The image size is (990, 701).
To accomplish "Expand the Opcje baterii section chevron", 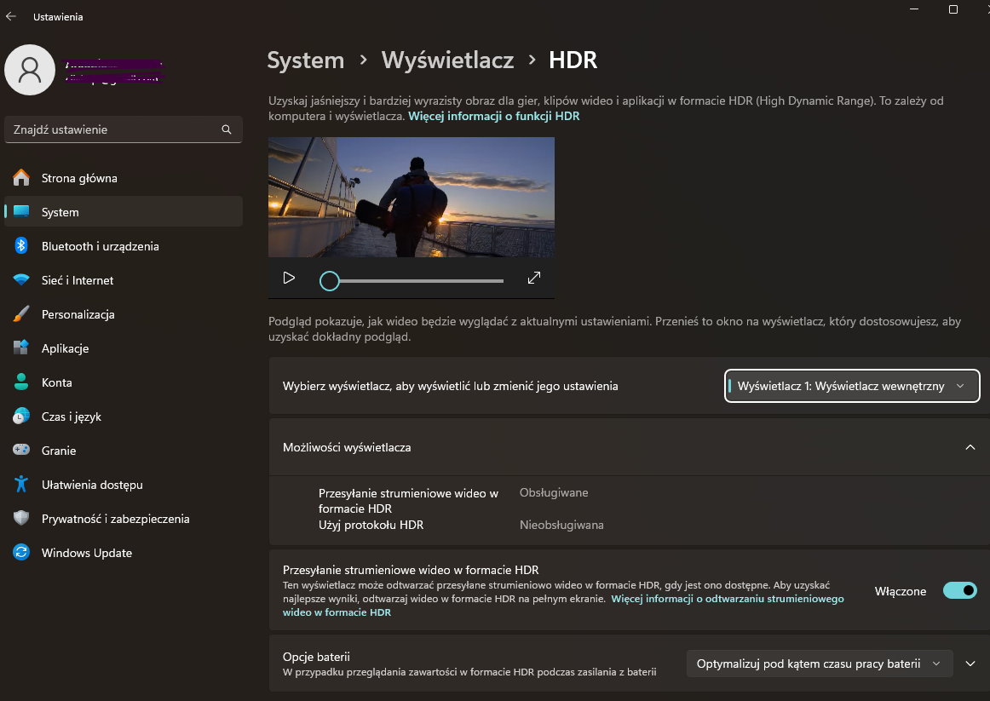I will coord(970,664).
